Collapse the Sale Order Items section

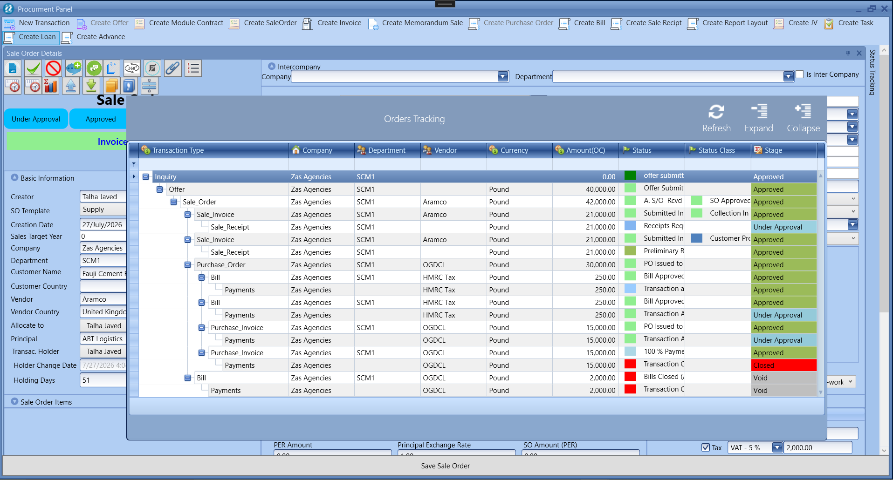(14, 402)
